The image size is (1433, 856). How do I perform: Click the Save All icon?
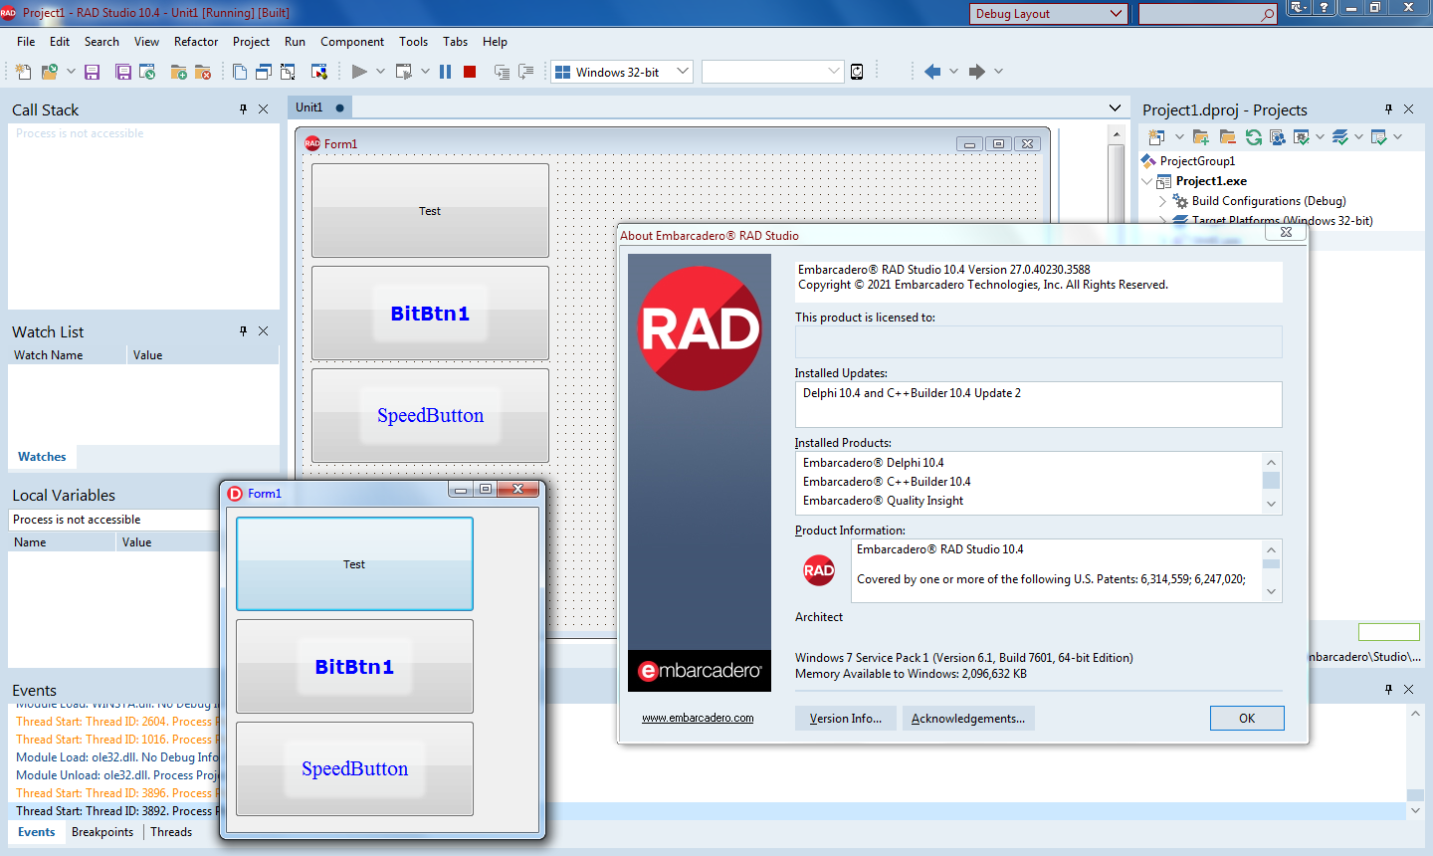click(123, 72)
